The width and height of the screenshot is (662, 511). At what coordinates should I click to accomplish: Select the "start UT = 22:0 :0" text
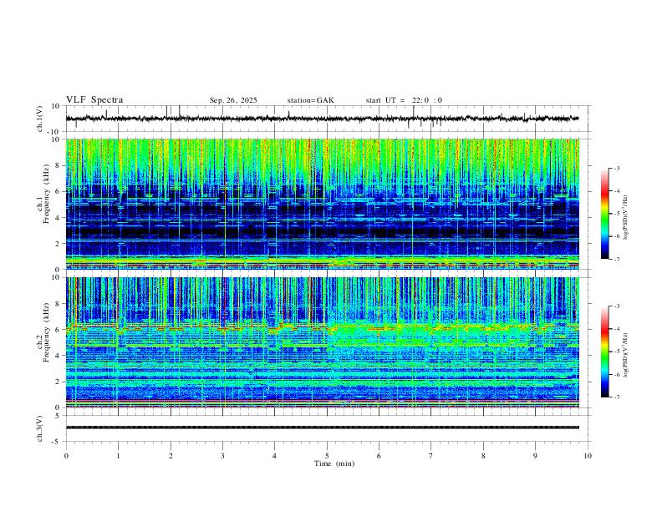[x=404, y=100]
